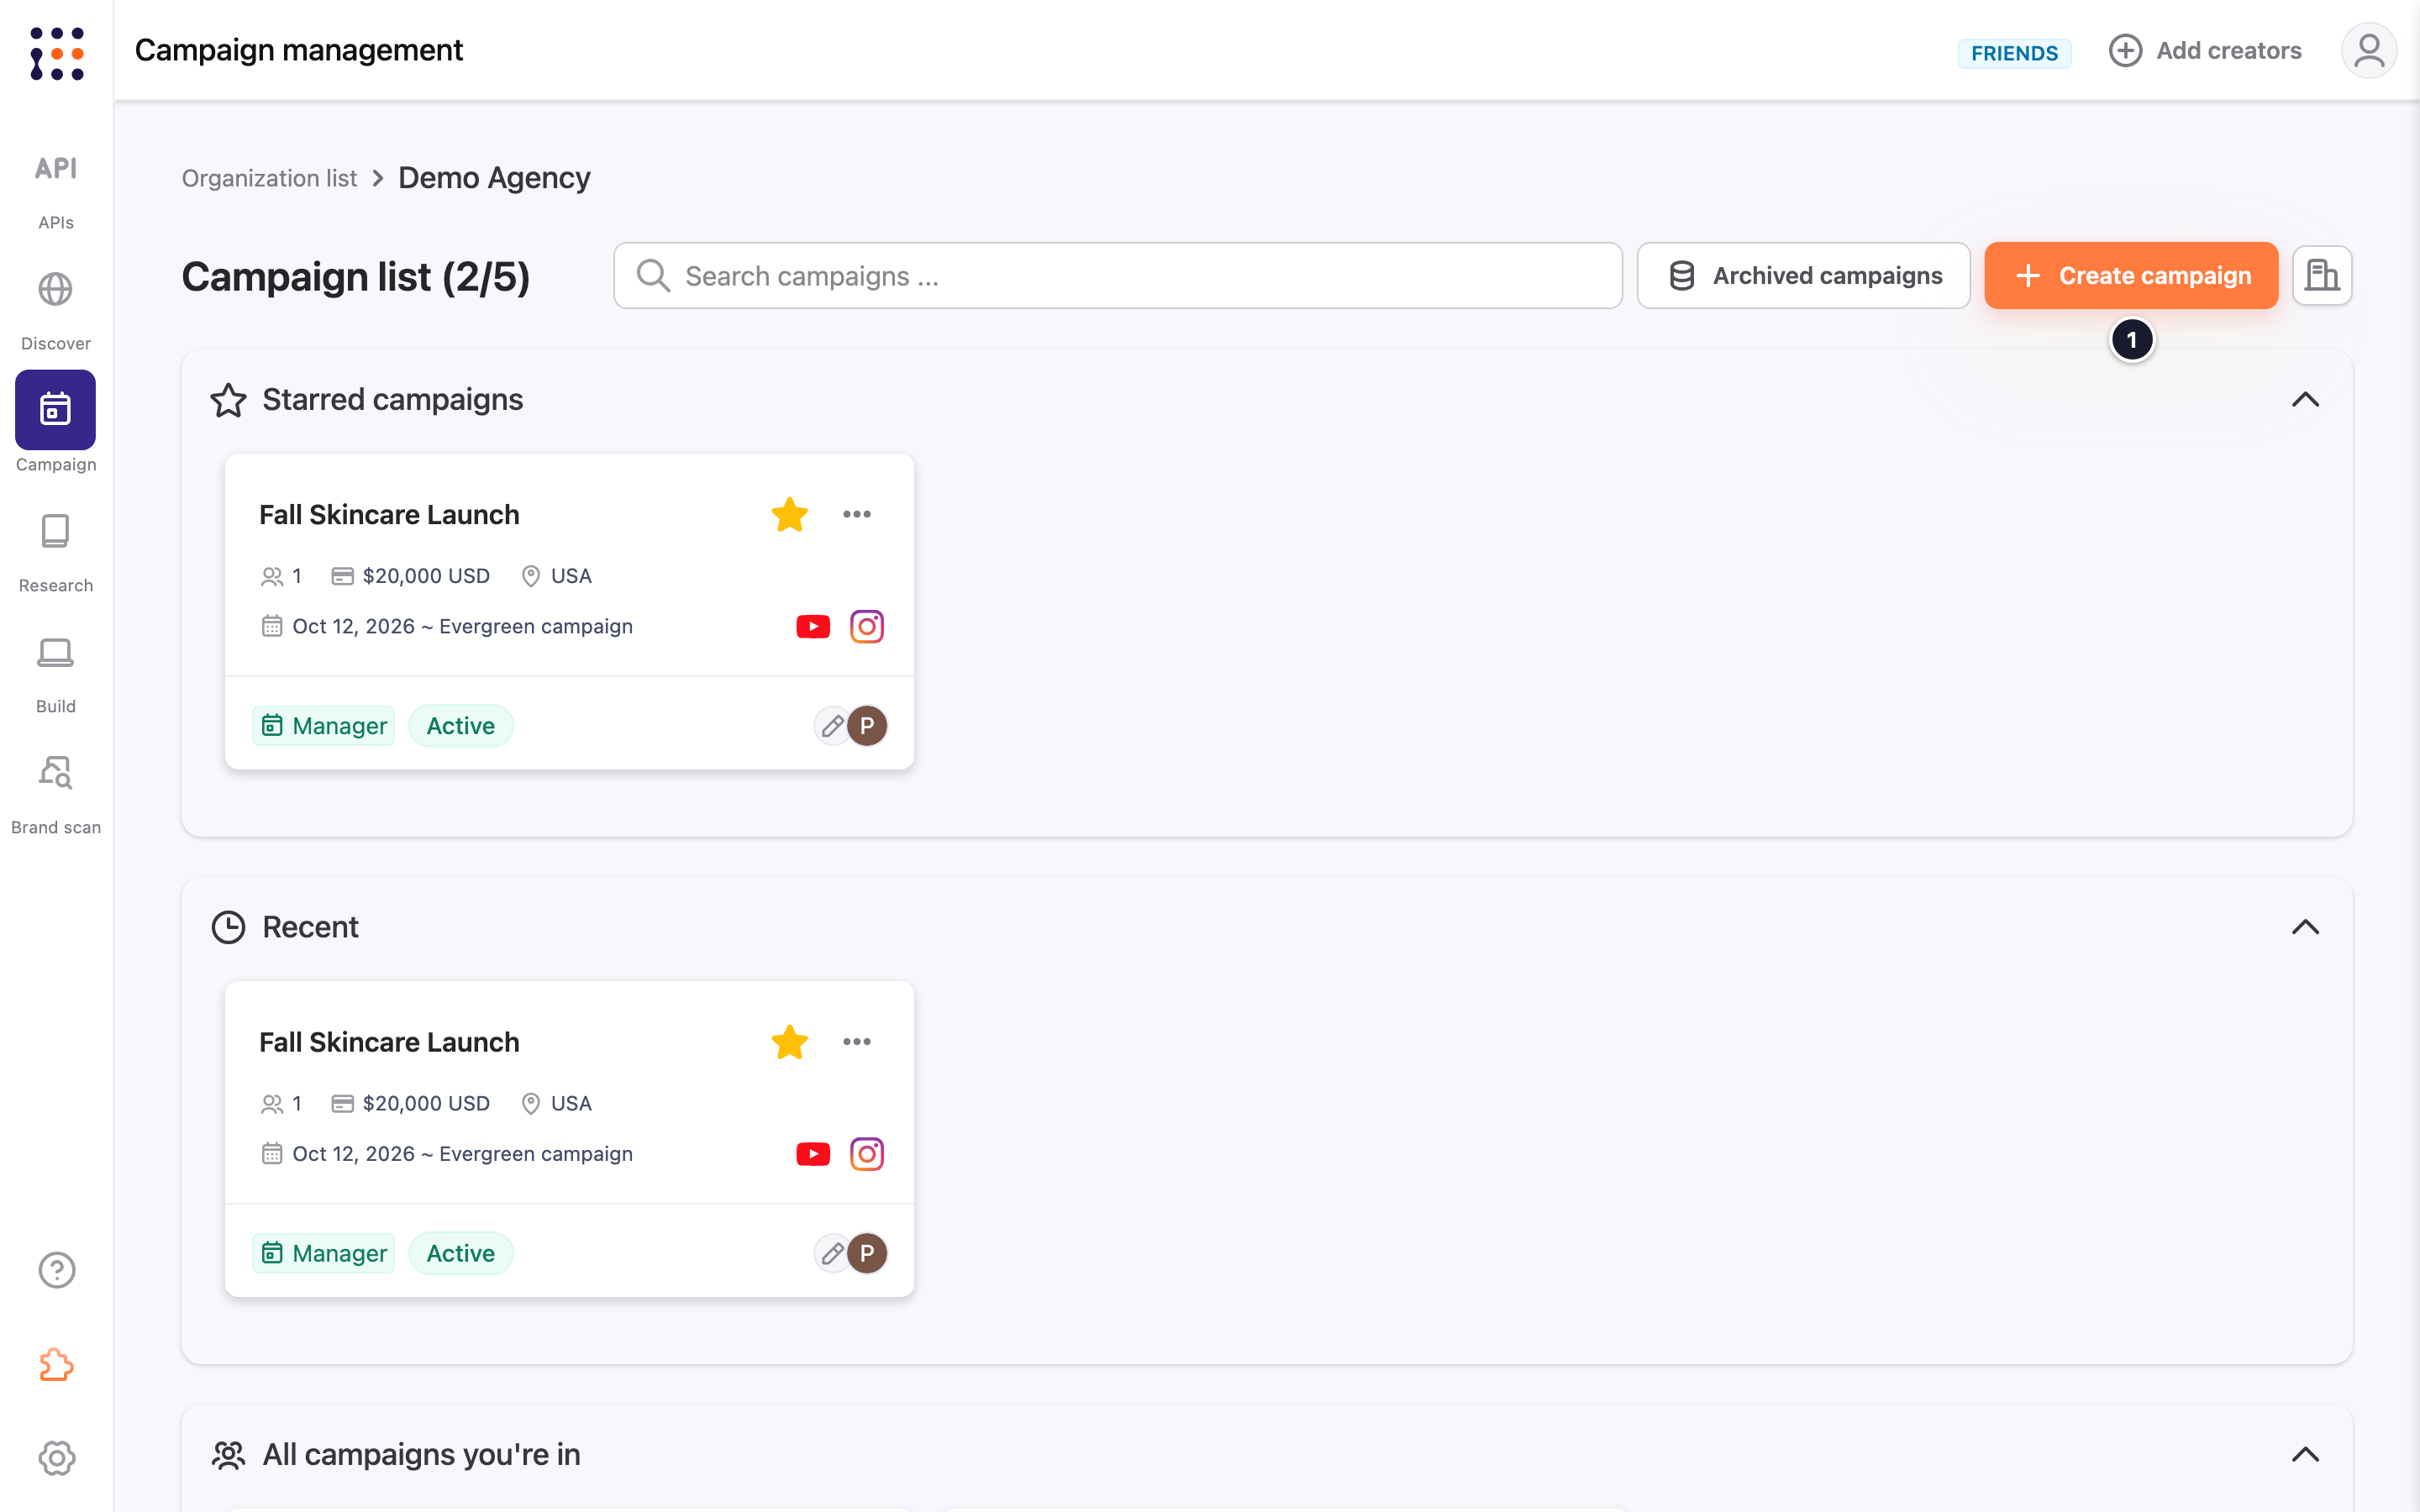Click the P avatar on Recent card
The height and width of the screenshot is (1512, 2420).
[867, 1253]
